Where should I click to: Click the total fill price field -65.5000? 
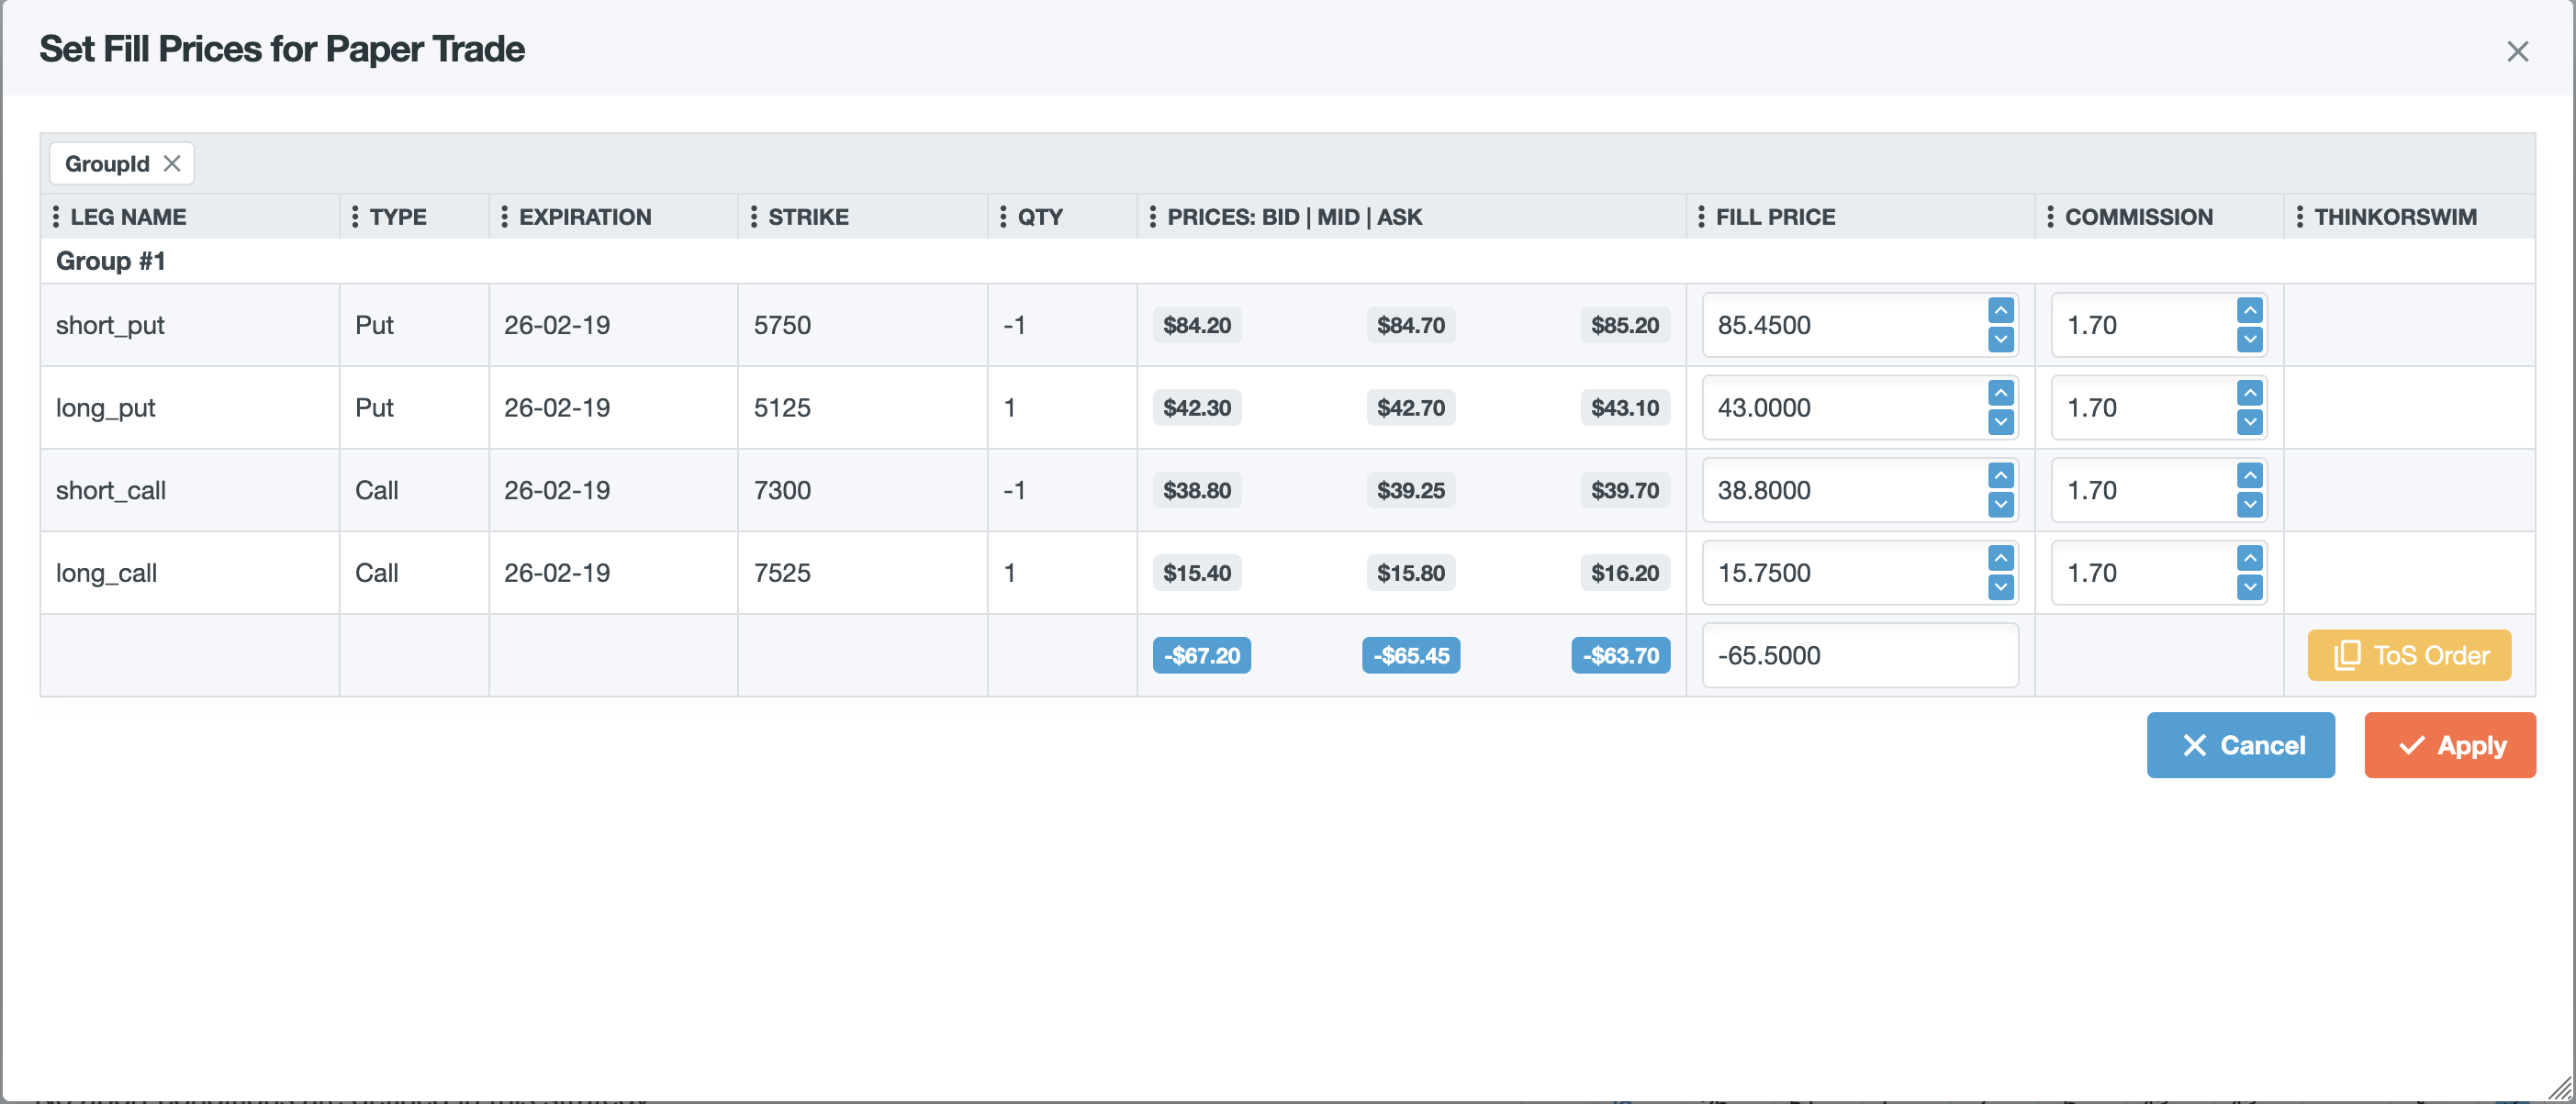1858,655
